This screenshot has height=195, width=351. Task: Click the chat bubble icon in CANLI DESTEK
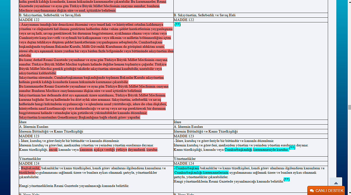pos(312,191)
